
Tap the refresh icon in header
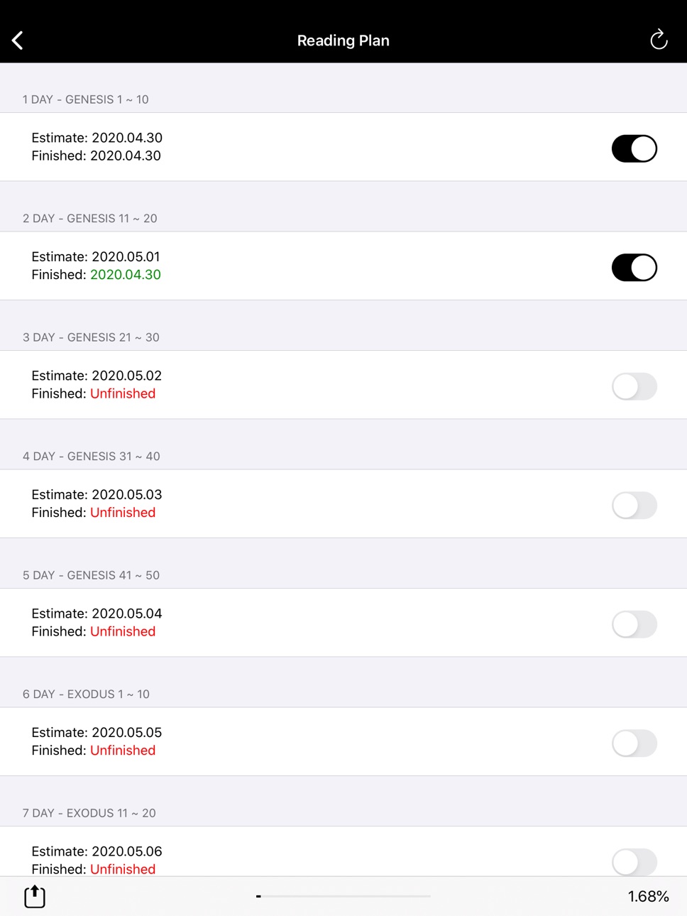tap(659, 40)
